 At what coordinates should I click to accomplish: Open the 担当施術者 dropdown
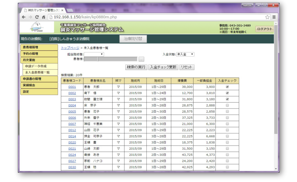click(x=94, y=54)
